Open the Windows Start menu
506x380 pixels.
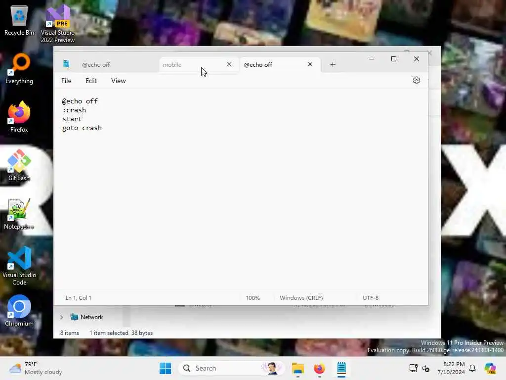(165, 368)
